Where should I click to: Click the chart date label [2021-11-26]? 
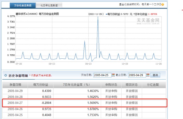[x=96, y=14]
